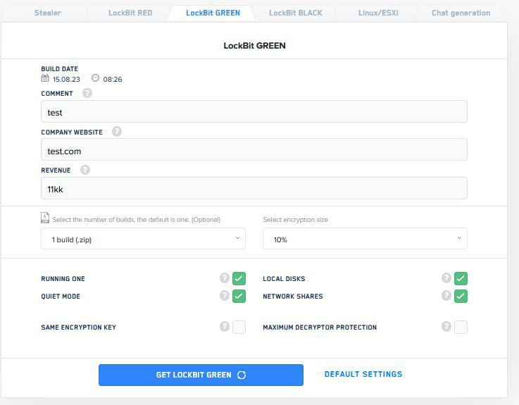Click the 'Select the number of builds' hint text
519x405 pixels.
[x=136, y=220]
